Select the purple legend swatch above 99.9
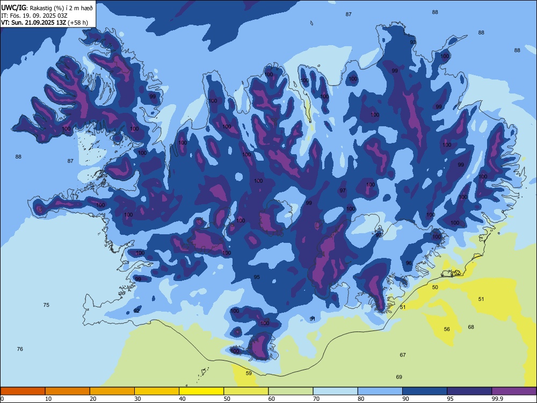The height and width of the screenshot is (403, 537). [x=514, y=391]
